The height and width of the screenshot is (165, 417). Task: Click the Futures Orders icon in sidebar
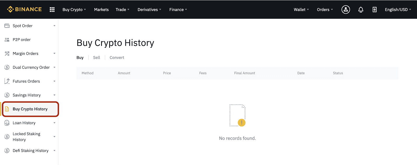[7, 81]
